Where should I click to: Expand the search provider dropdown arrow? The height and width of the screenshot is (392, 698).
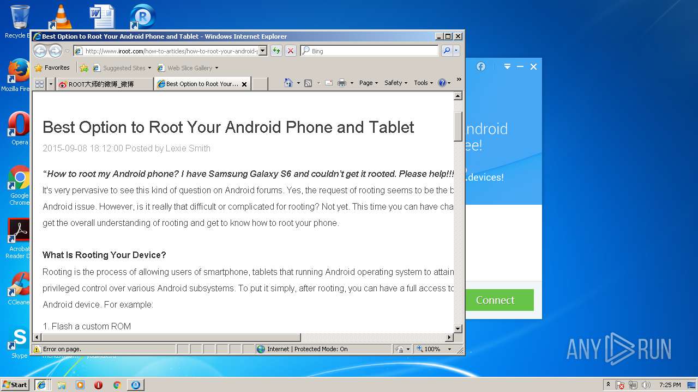pyautogui.click(x=456, y=51)
